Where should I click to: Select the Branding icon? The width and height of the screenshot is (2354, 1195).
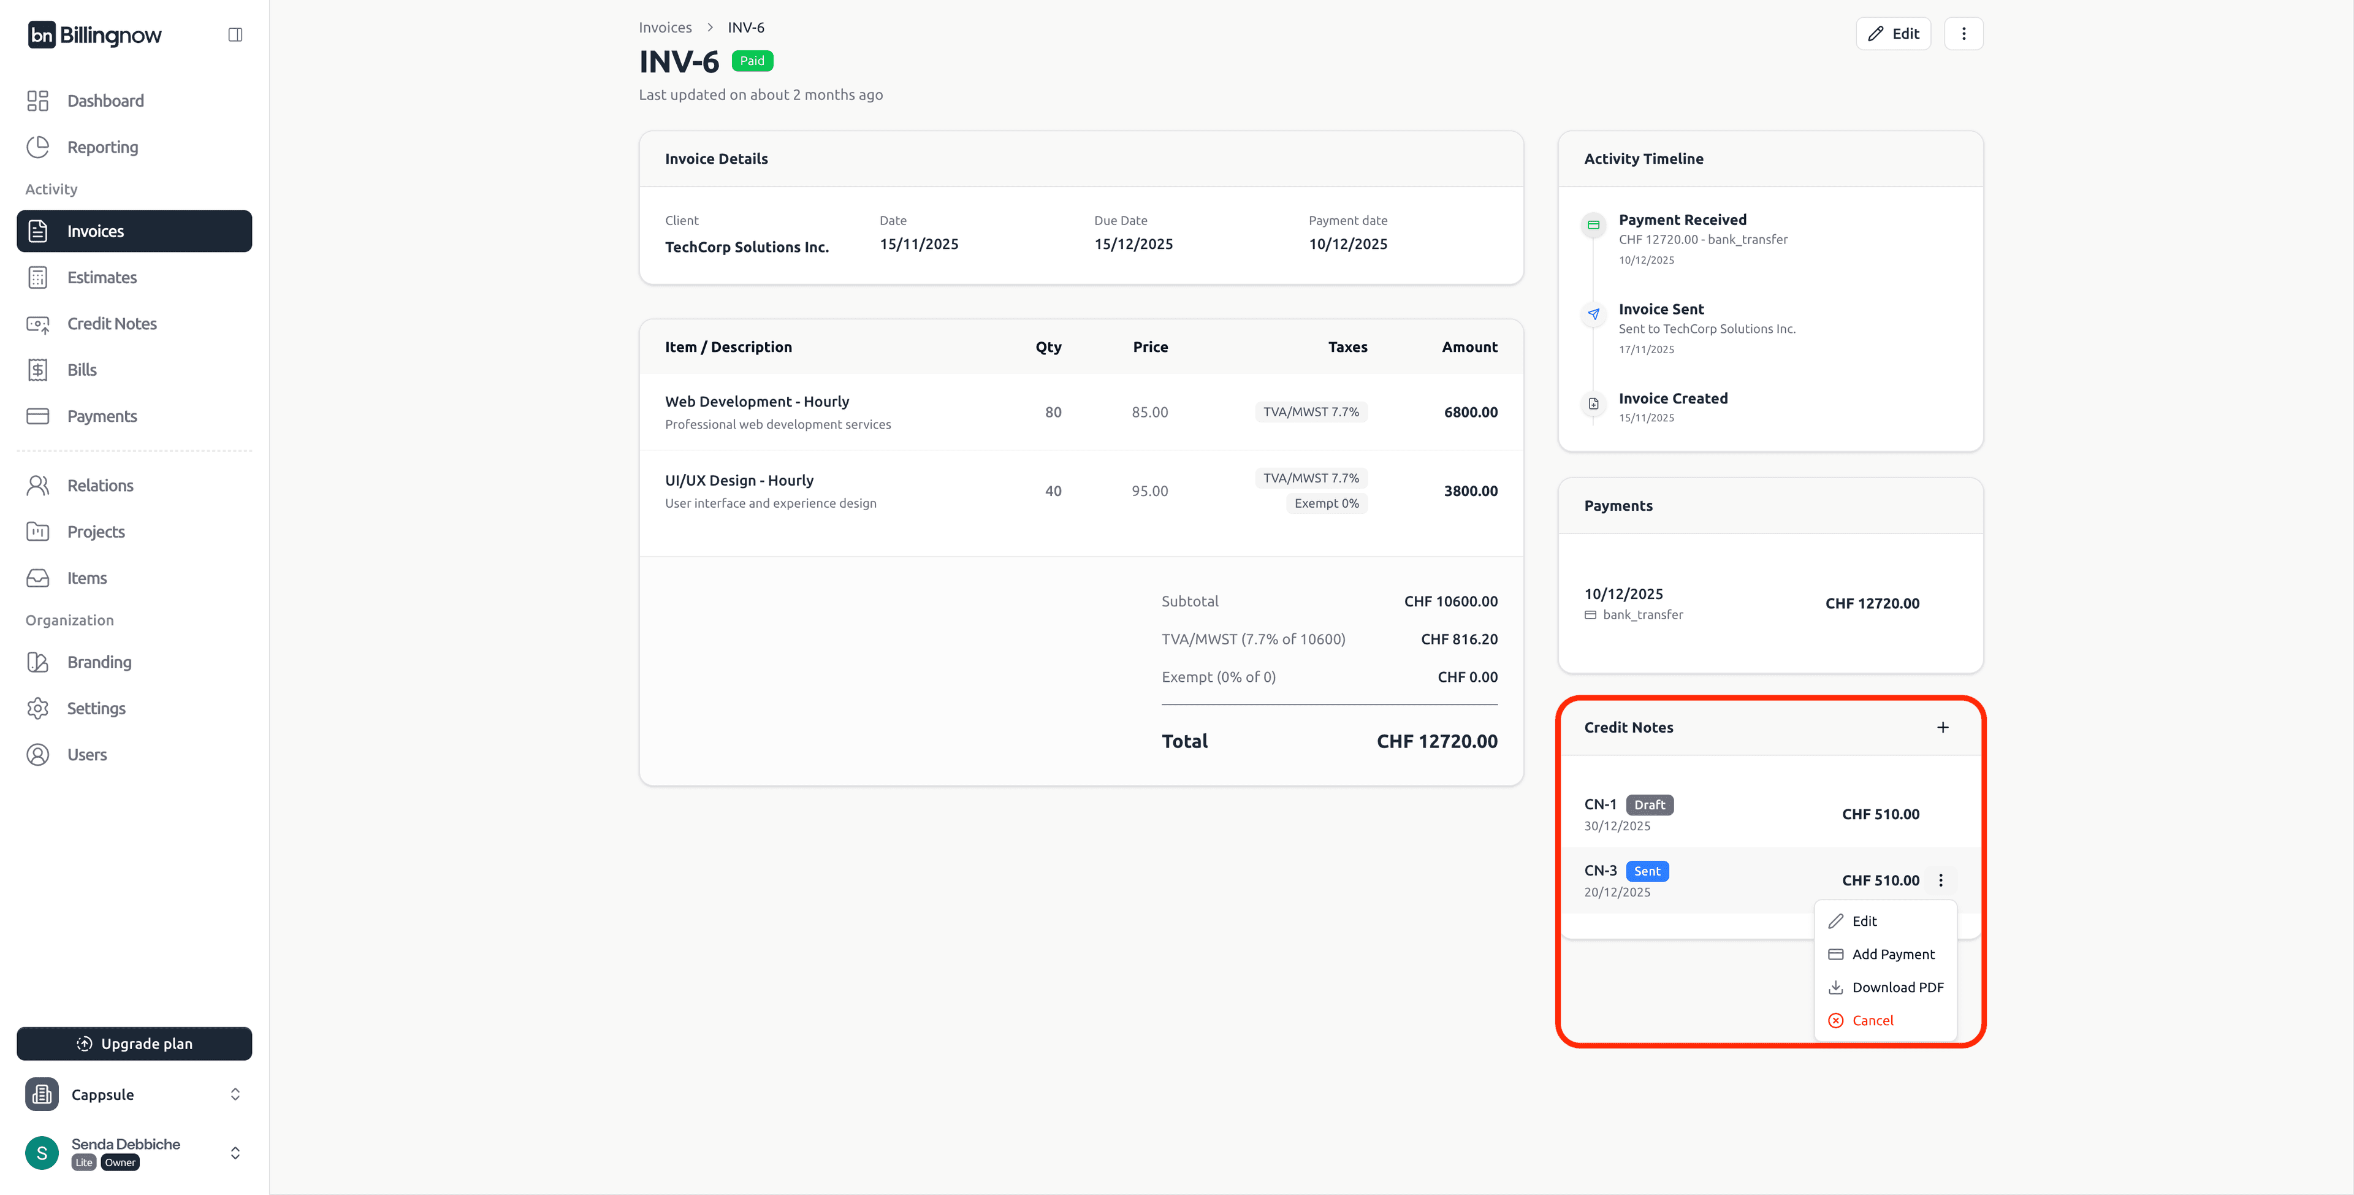[37, 661]
